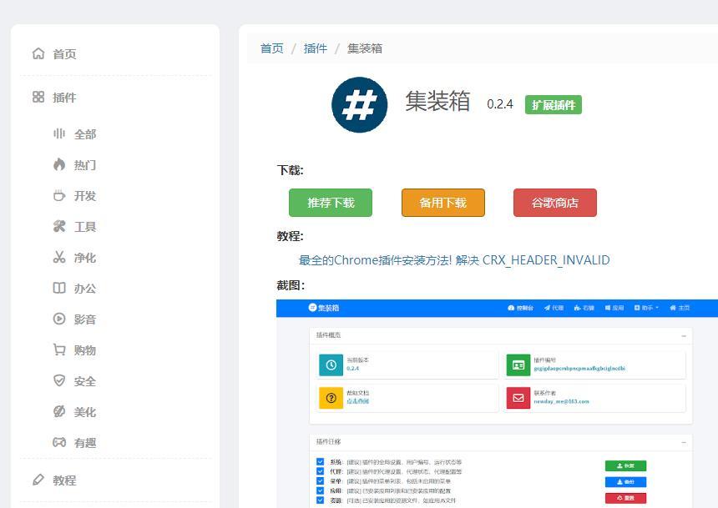This screenshot has width=718, height=508.
Task: Click the paper plane 代理 icon in the preview bar
Action: [x=547, y=308]
